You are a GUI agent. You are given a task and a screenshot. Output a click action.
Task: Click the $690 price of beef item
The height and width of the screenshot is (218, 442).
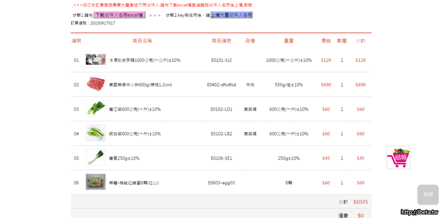click(326, 85)
